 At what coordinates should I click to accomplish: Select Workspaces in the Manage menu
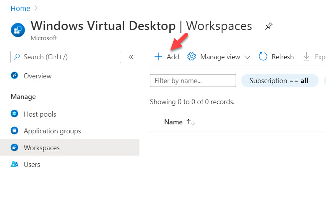[70, 147]
